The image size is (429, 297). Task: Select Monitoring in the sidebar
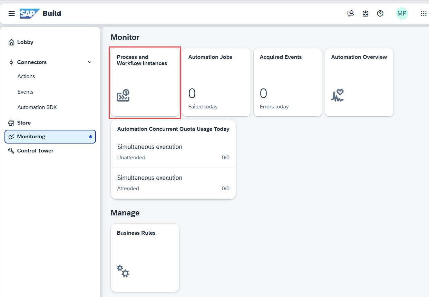50,137
